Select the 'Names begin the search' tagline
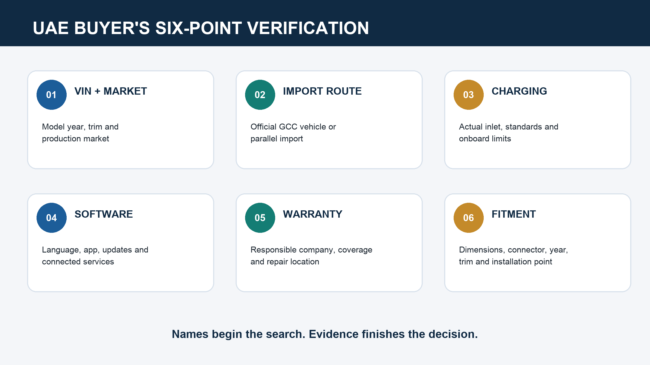 (x=325, y=334)
